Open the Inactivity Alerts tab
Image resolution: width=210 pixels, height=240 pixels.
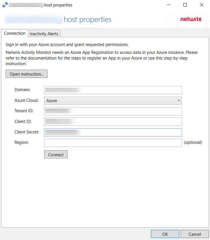[44, 34]
